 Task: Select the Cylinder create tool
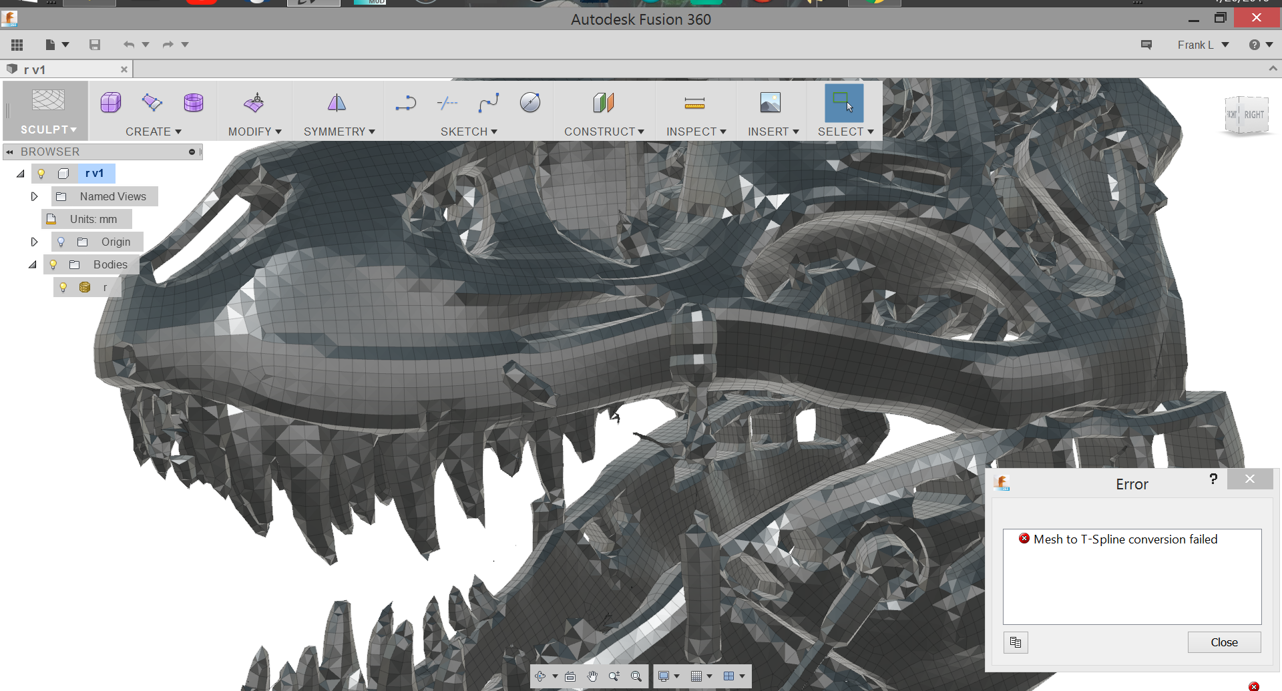point(194,103)
